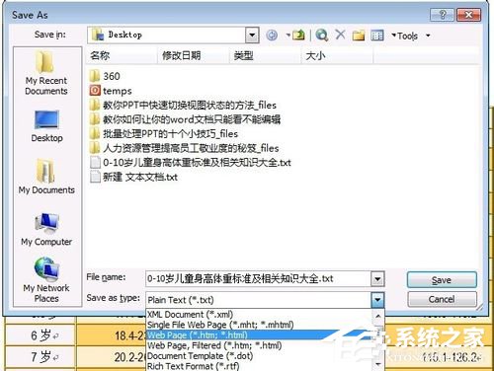Go up one folder level
494x371 pixels.
(x=298, y=35)
